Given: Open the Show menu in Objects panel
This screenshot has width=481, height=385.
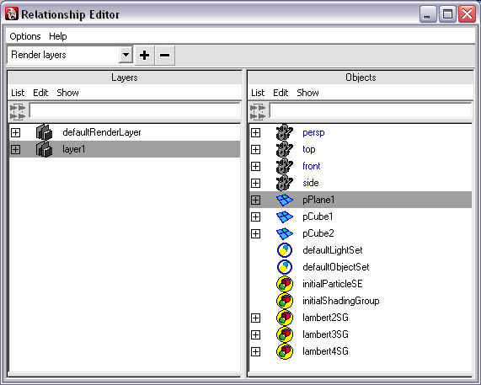Looking at the screenshot, I should click(307, 93).
